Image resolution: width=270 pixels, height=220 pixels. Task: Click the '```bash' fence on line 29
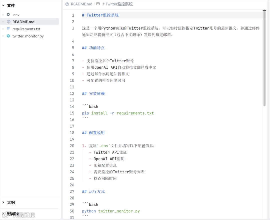(x=90, y=204)
